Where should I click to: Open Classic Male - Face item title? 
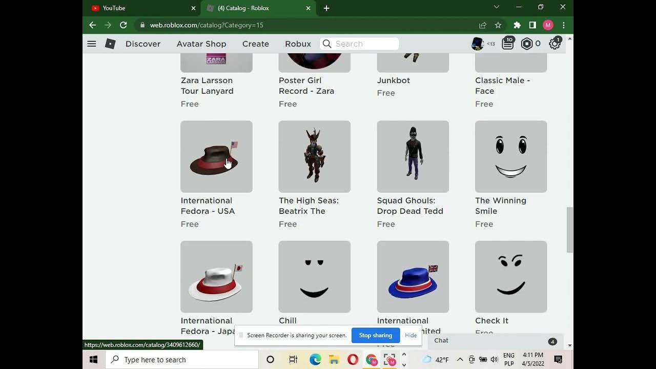click(x=503, y=86)
